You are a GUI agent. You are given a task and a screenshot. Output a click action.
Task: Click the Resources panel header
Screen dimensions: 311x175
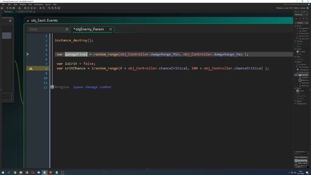tap(301, 15)
